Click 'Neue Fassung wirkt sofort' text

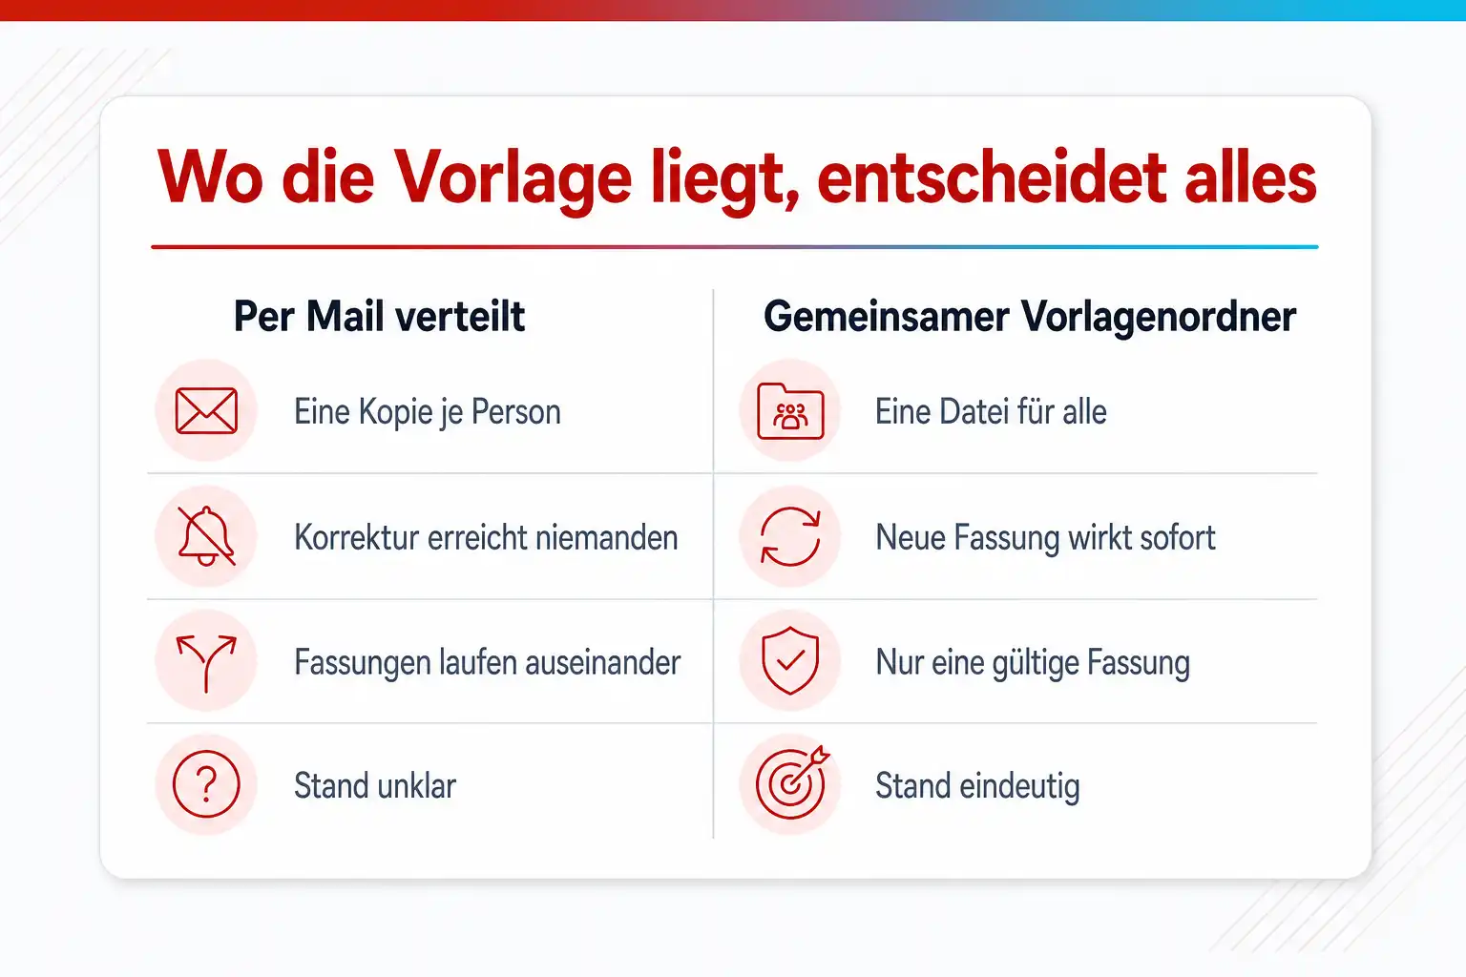pyautogui.click(x=1045, y=538)
